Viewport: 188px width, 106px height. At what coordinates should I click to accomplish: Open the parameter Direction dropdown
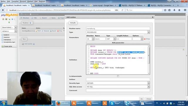pyautogui.click(x=93, y=39)
